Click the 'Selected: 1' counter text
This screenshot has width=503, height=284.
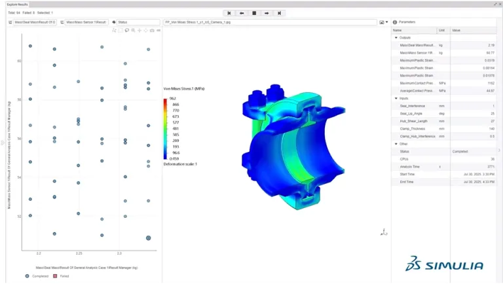45,13
